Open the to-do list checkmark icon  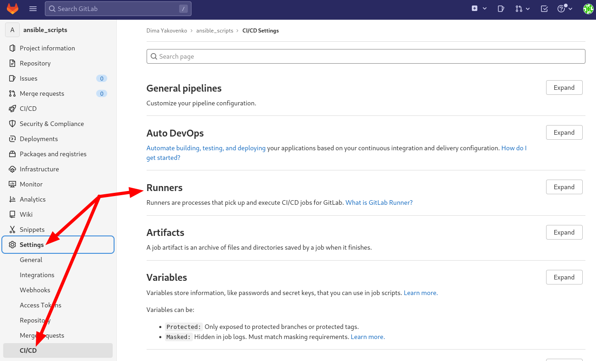pos(544,9)
